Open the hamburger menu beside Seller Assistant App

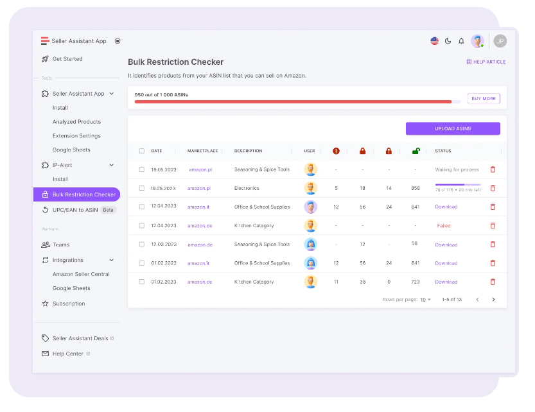pos(44,40)
